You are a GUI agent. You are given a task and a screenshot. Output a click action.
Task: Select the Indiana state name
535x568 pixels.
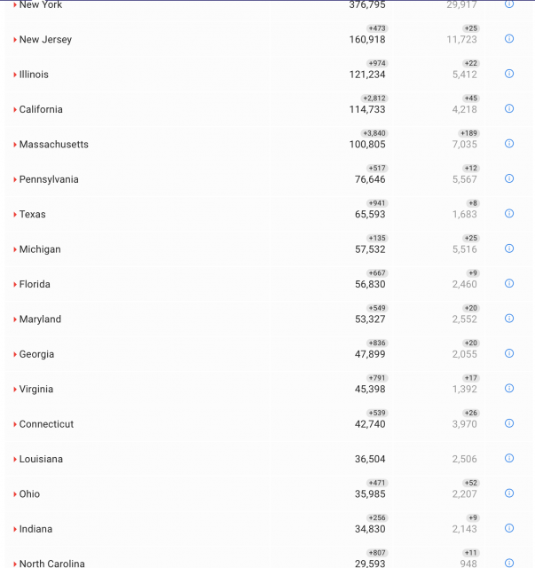35,529
